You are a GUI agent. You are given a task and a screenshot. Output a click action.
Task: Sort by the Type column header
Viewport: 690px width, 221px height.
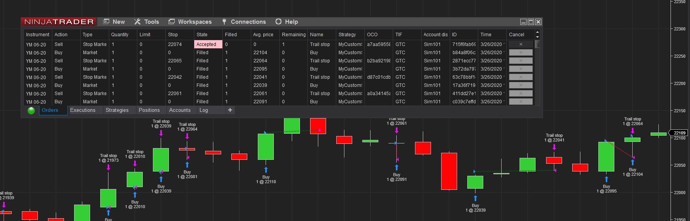[94, 35]
